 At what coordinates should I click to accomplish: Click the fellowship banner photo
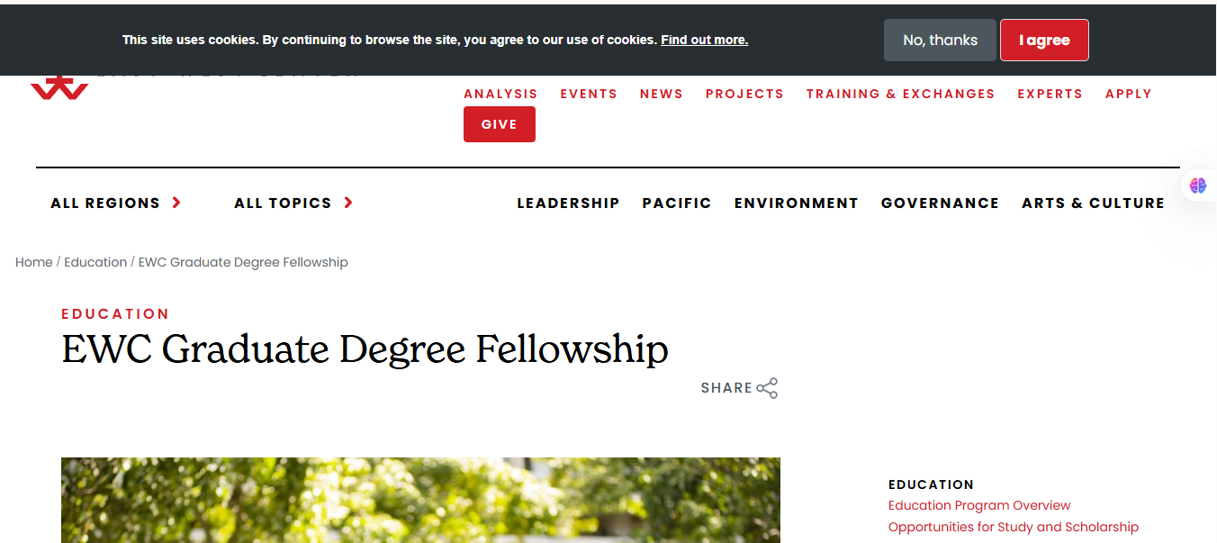pyautogui.click(x=420, y=500)
